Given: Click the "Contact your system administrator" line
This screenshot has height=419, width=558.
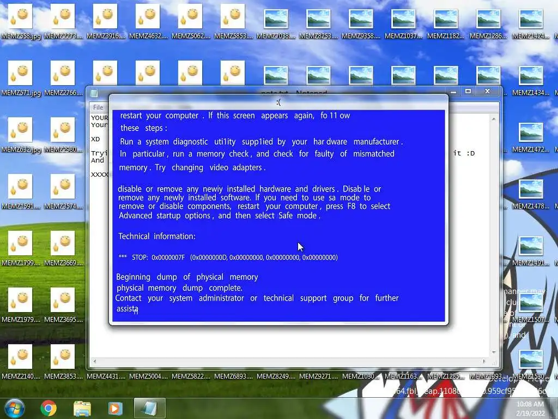Looking at the screenshot, I should click(x=257, y=298).
